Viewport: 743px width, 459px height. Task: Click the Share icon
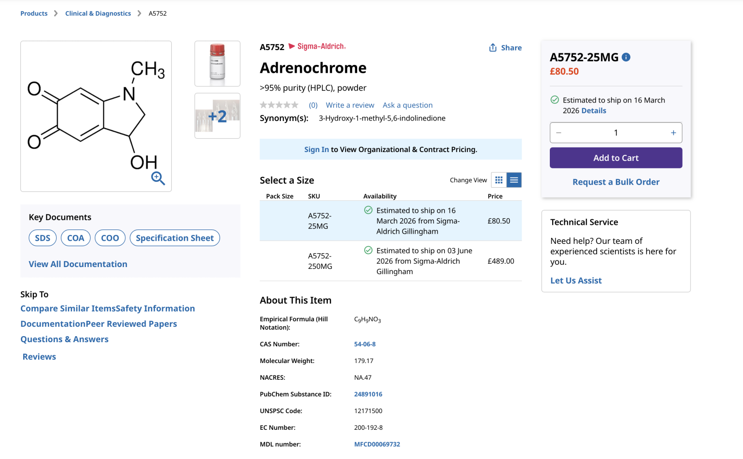(x=493, y=48)
